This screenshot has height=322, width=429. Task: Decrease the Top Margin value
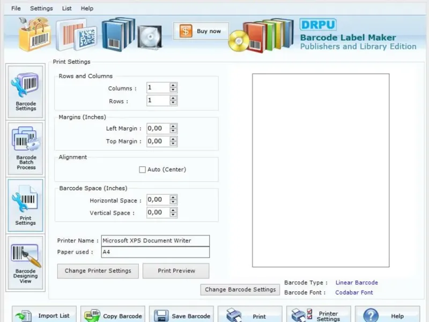pyautogui.click(x=173, y=144)
